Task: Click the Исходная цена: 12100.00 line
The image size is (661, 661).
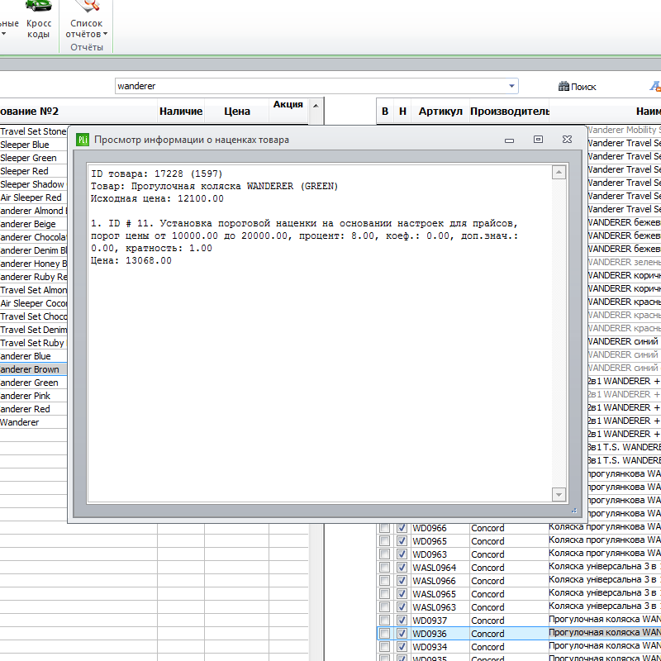Action: pos(157,198)
